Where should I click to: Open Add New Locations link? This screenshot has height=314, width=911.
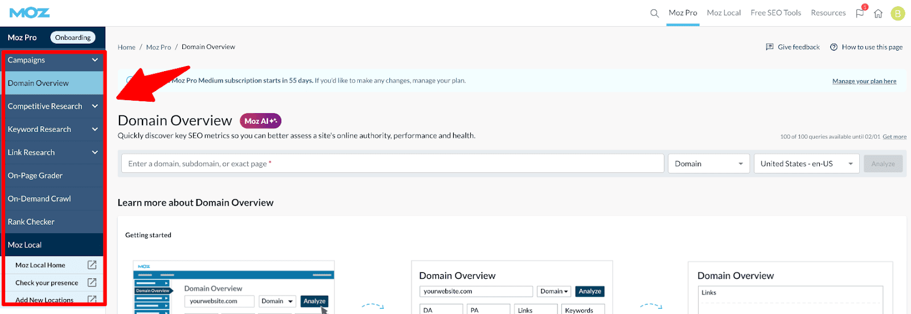(x=44, y=300)
